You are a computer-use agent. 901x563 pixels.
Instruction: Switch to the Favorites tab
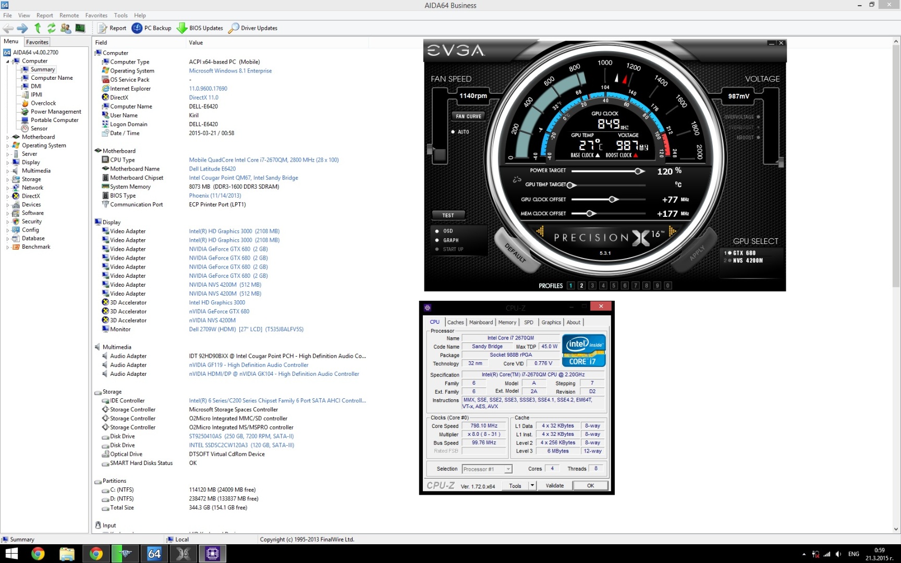point(37,42)
